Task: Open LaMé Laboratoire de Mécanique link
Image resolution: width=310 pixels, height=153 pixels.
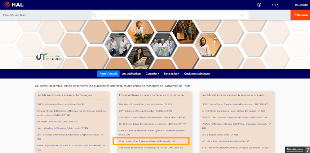Action: pyautogui.click(x=62, y=128)
